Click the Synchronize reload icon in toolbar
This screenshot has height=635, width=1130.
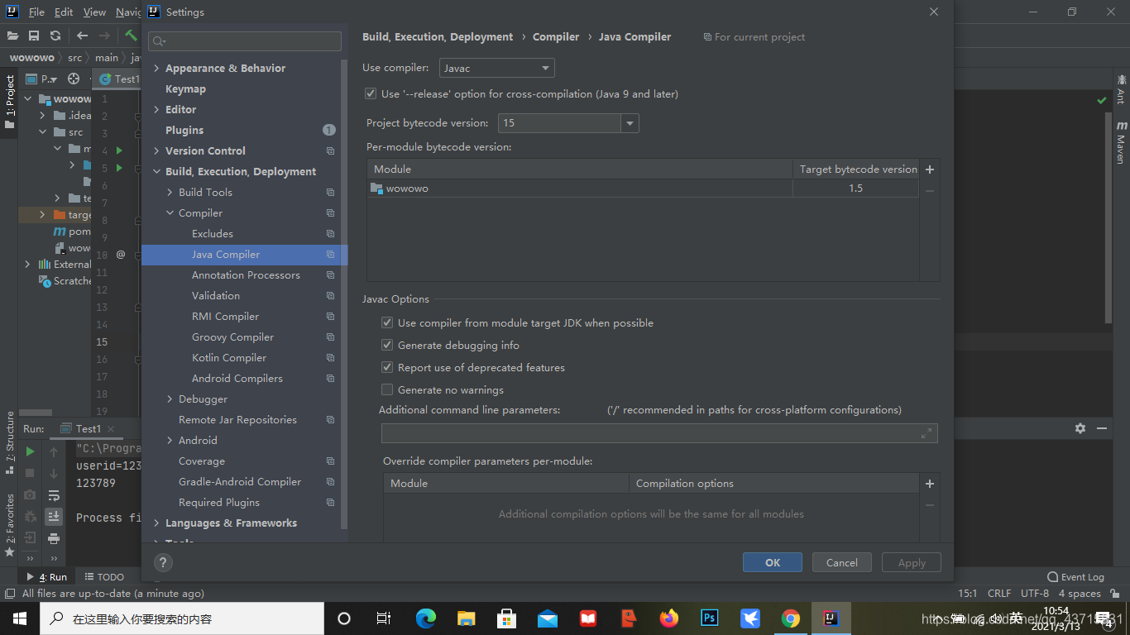point(55,36)
